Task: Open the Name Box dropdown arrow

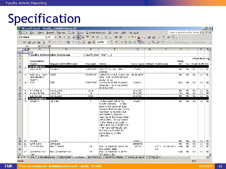Action: point(39,46)
